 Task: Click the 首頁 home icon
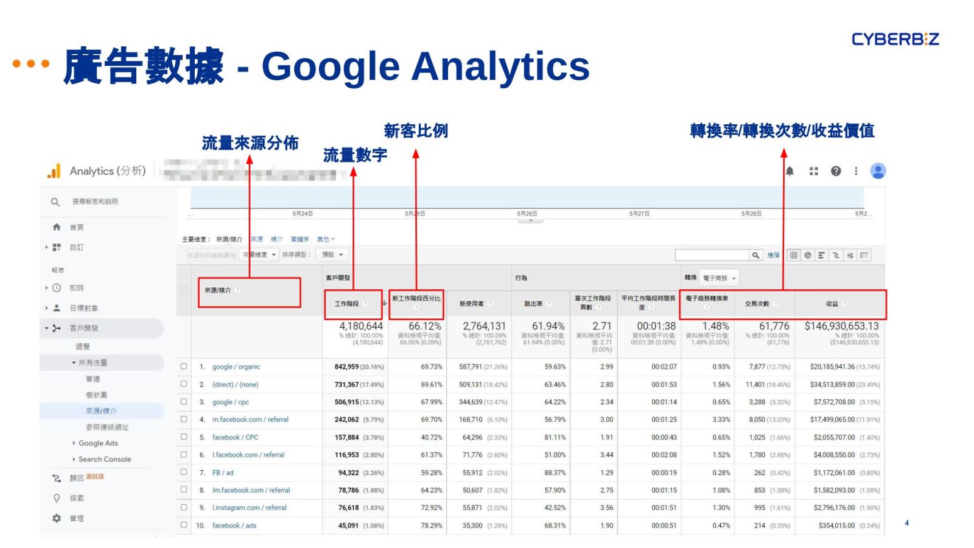57,227
